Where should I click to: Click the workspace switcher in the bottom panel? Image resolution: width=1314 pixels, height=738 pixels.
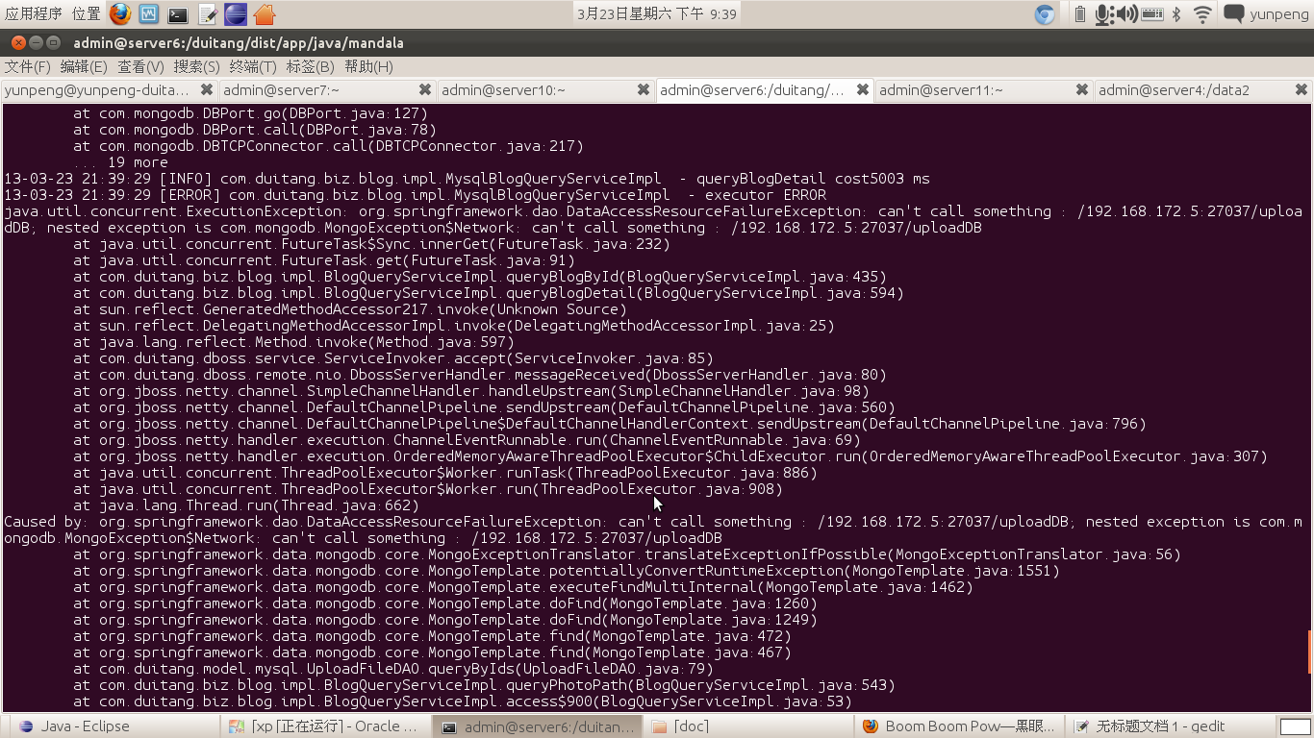click(x=1295, y=726)
